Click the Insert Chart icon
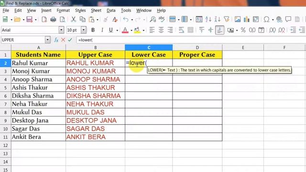The height and width of the screenshot is (172, 306). (x=247, y=19)
